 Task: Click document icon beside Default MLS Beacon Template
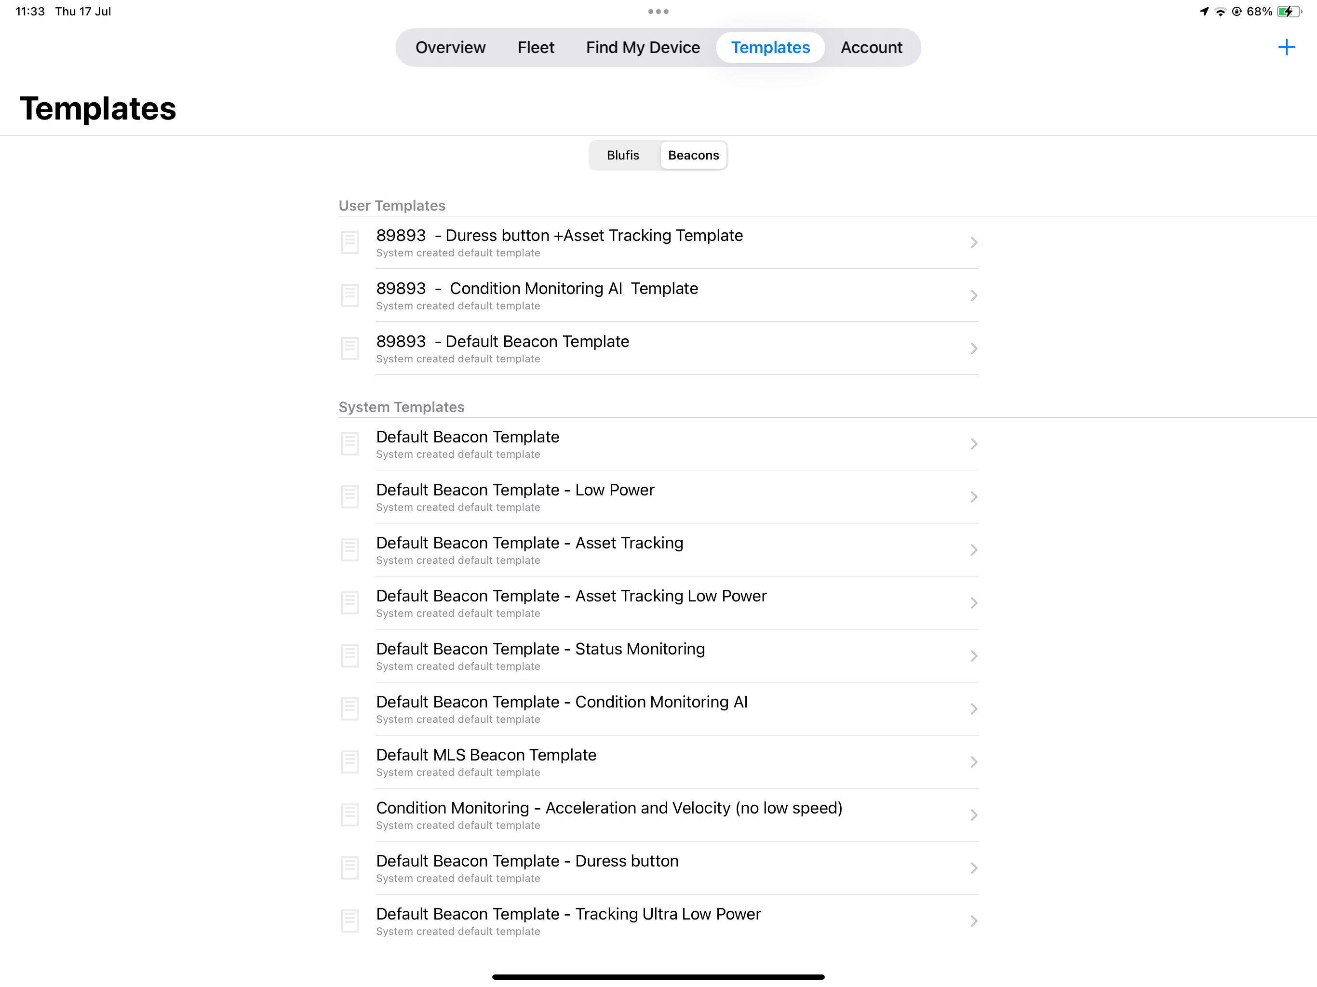tap(349, 761)
